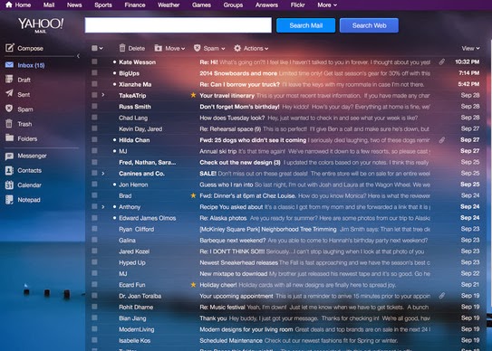Viewport: 492px width, 351px height.
Task: Open the Spam dropdown arrow
Action: coord(223,49)
